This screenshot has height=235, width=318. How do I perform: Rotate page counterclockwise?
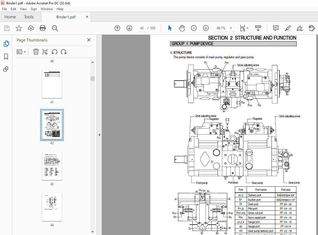(x=54, y=52)
